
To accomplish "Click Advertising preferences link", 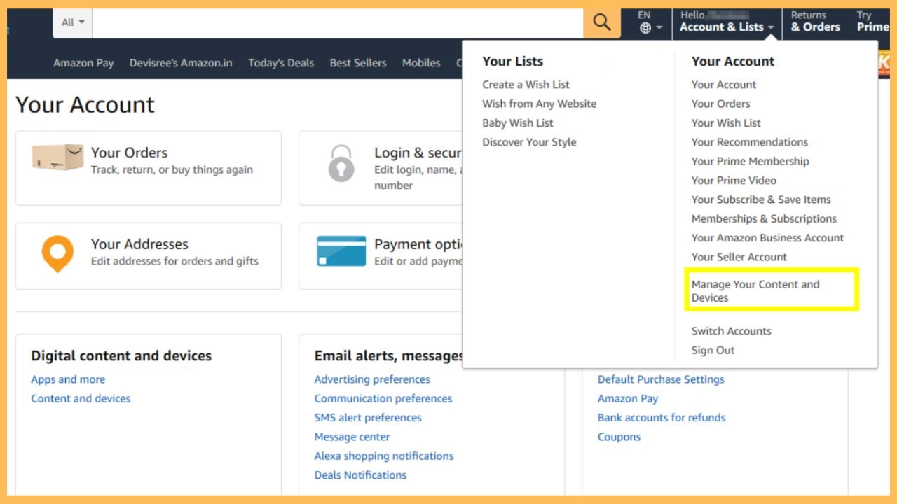I will [x=372, y=379].
